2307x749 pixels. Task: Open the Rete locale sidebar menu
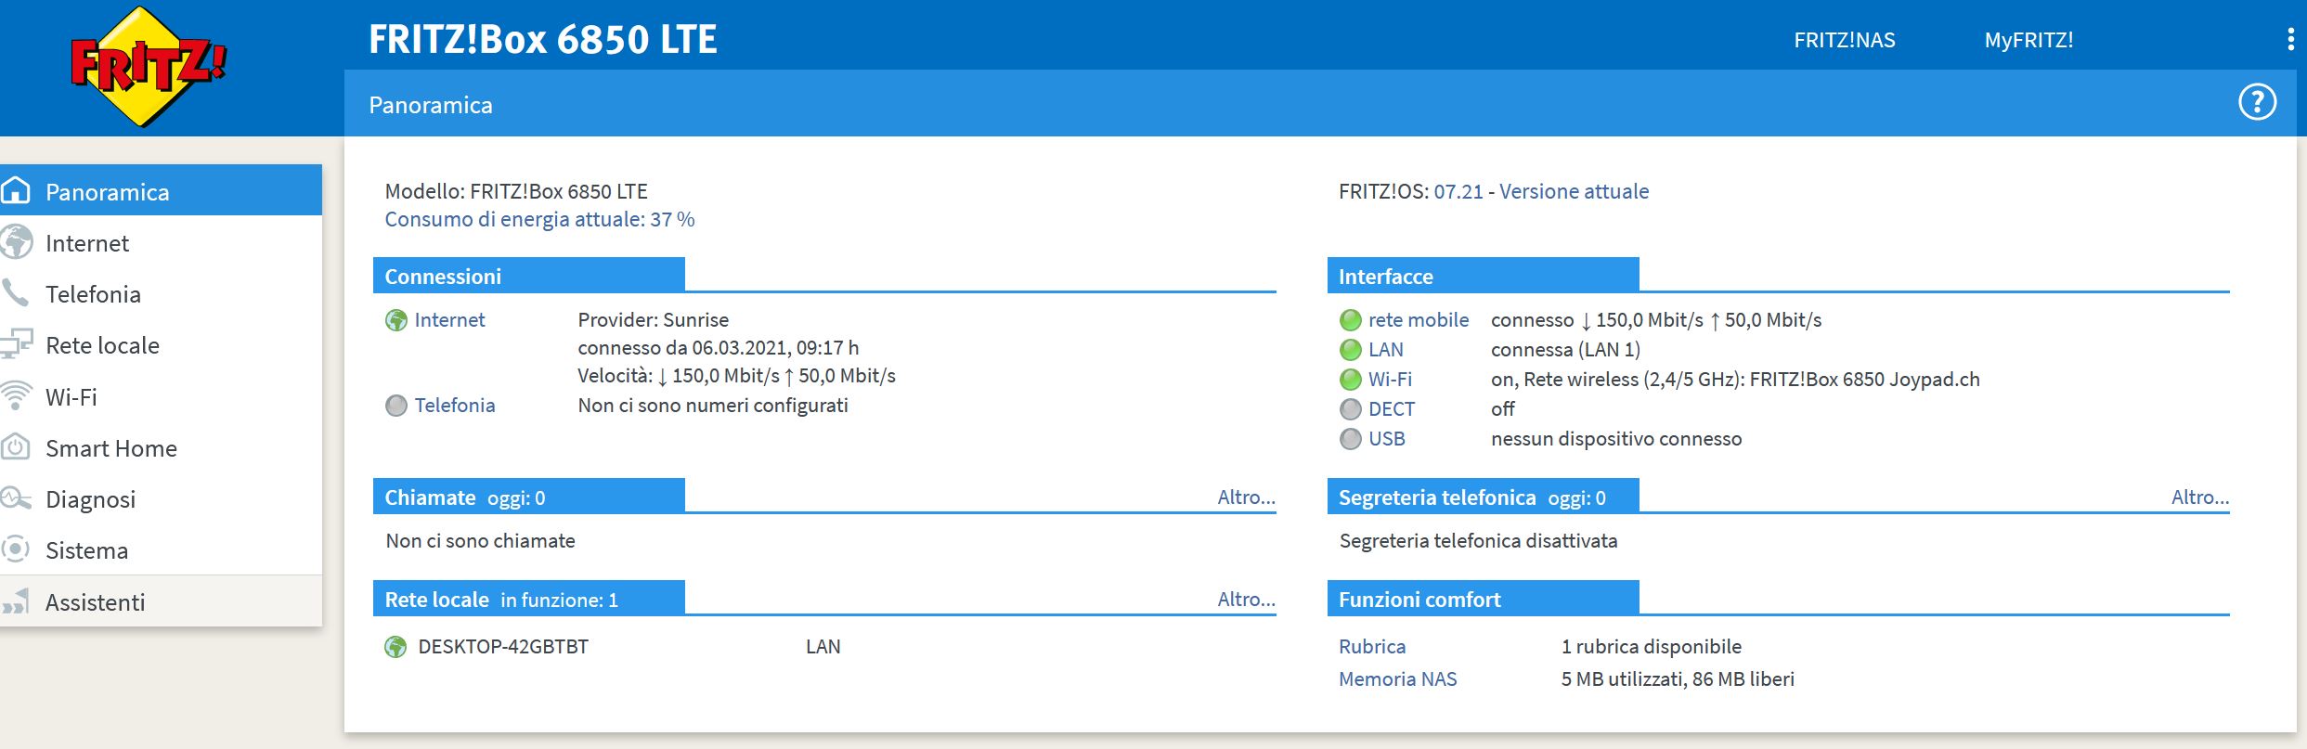click(x=161, y=344)
